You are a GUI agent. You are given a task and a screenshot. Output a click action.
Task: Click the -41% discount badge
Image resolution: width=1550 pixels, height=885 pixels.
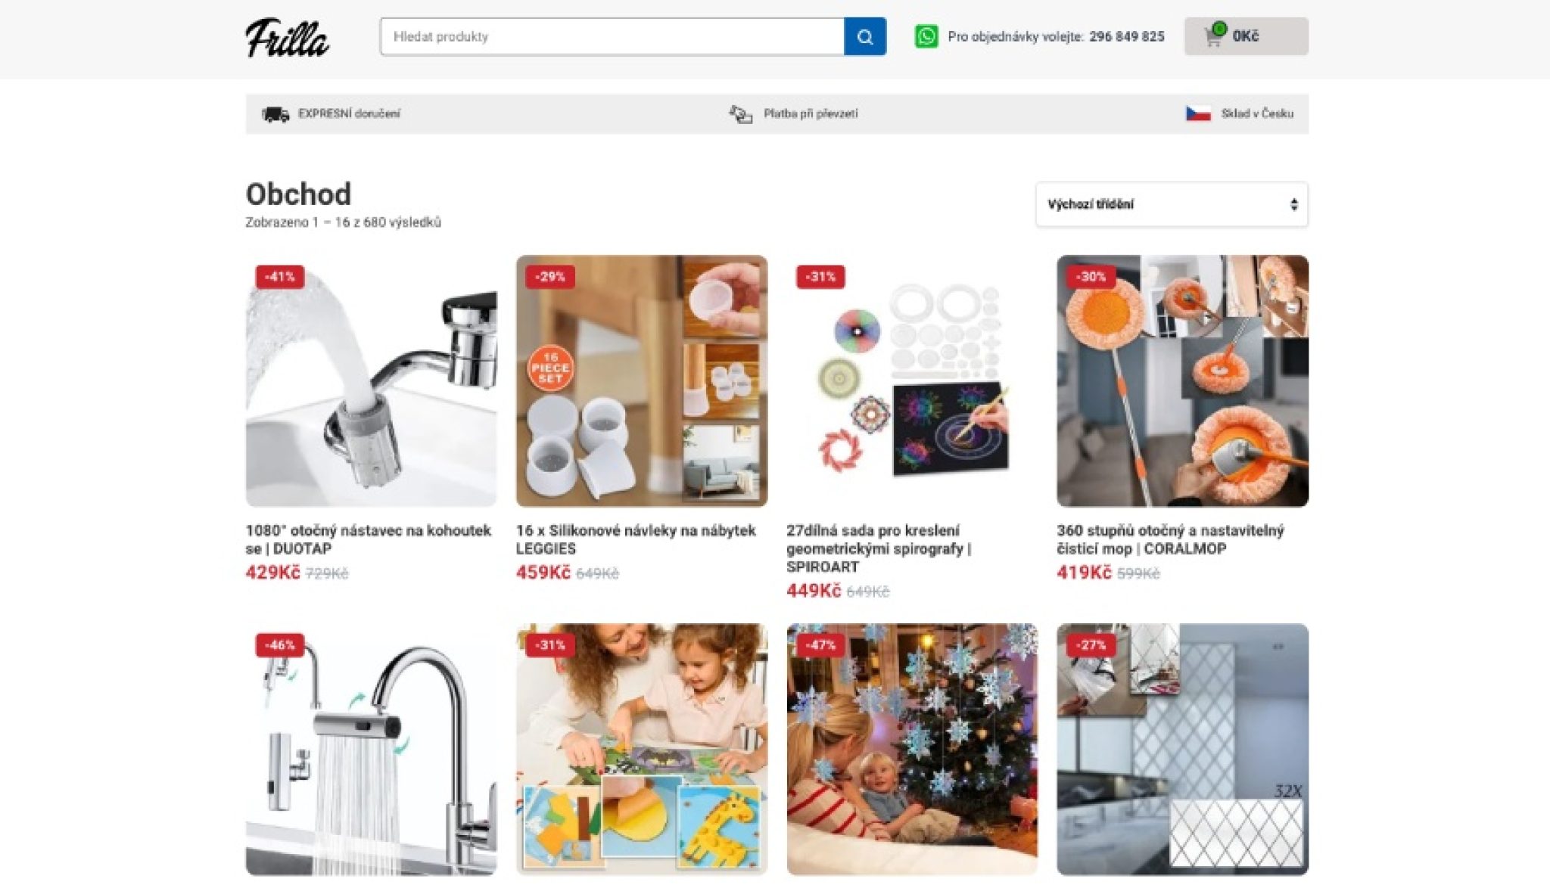280,277
